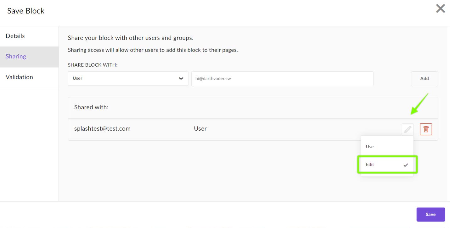
Task: Click the Save Block dialog title
Action: [26, 11]
